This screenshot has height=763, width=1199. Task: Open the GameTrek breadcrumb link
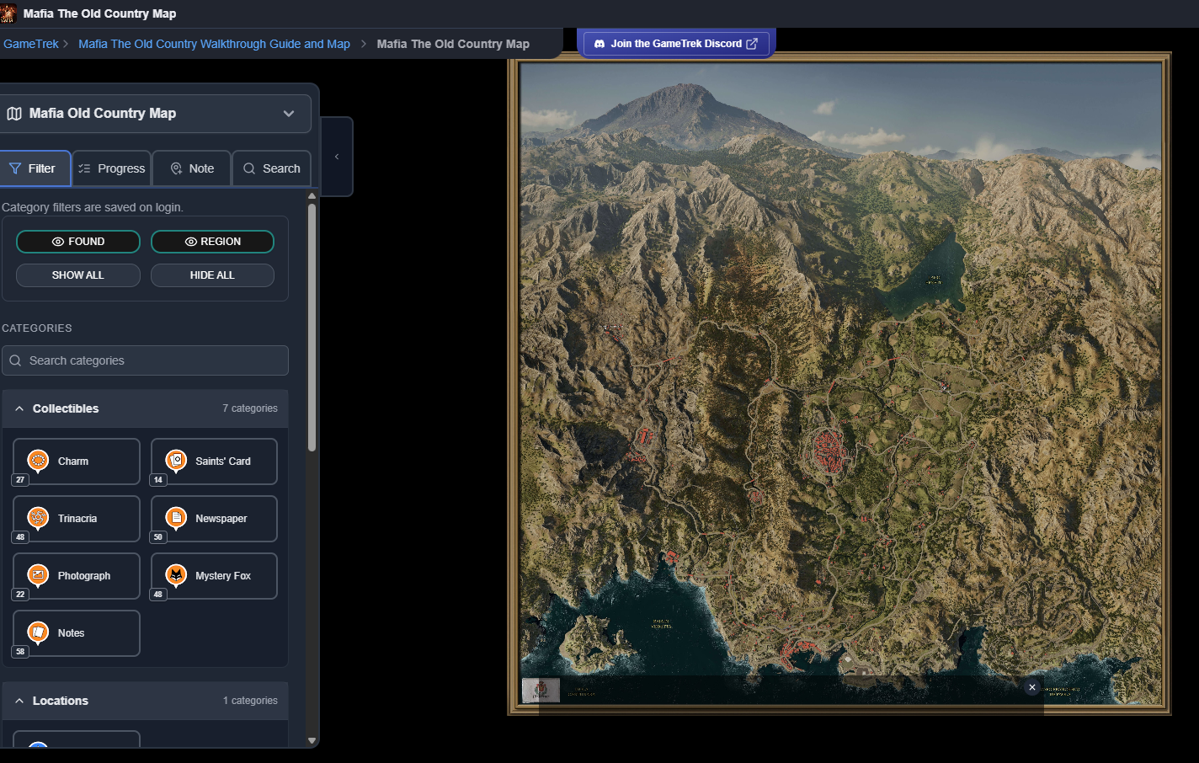(31, 44)
